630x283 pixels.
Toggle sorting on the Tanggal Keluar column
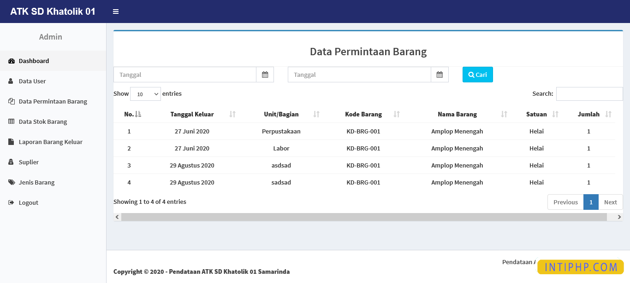click(192, 114)
